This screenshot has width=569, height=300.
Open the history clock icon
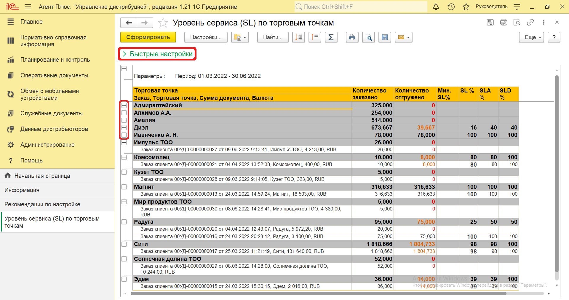[x=451, y=7]
